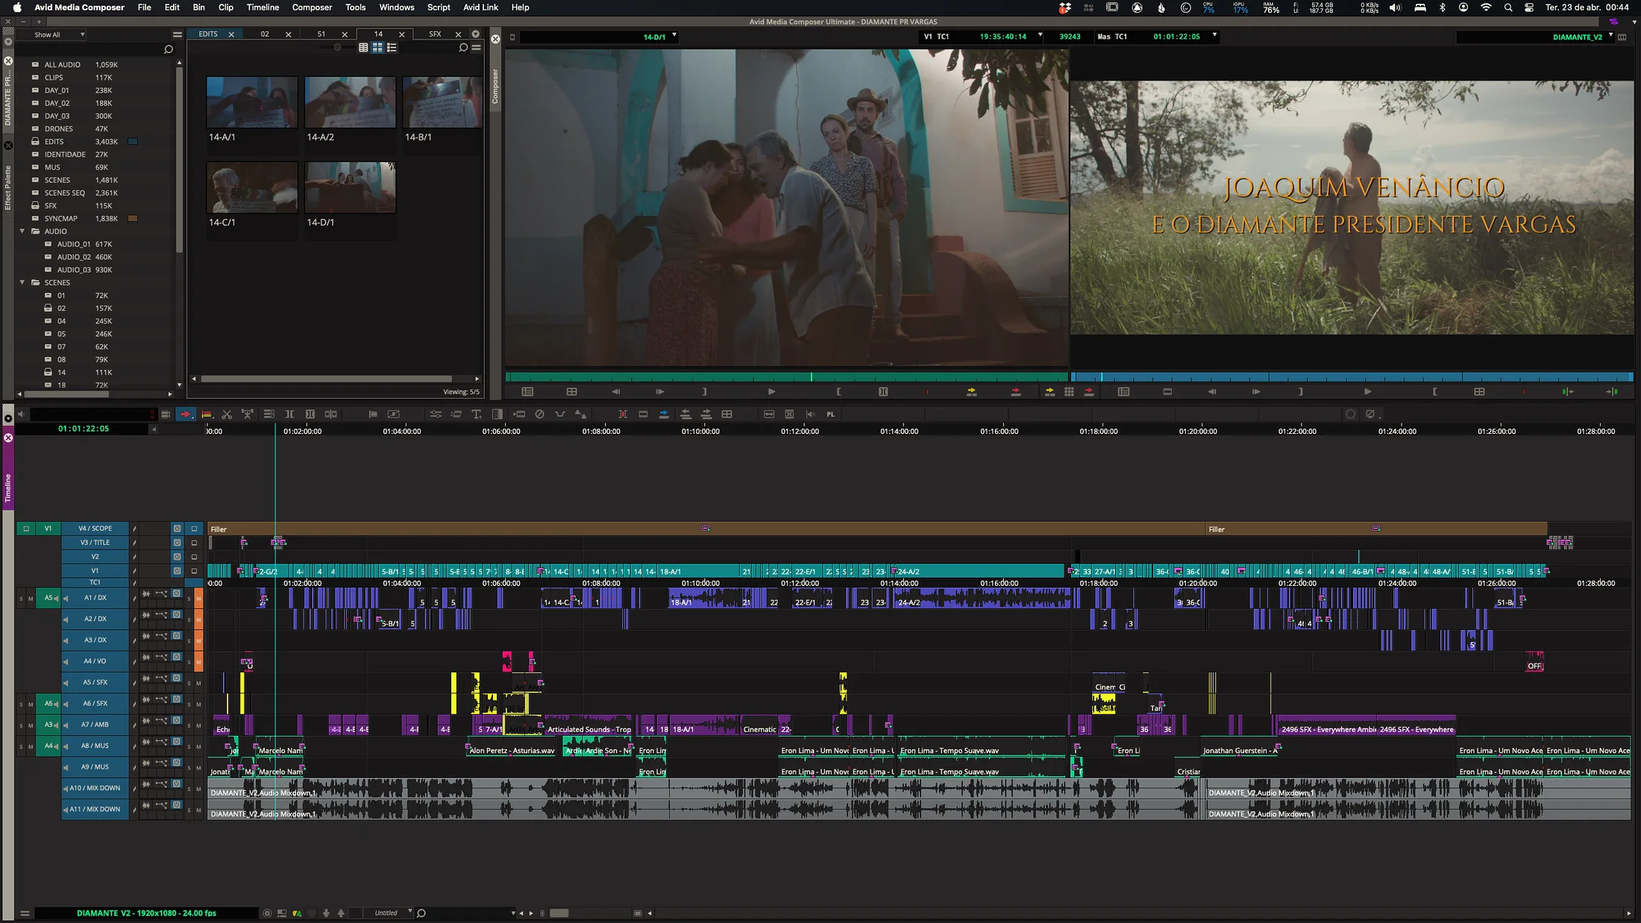Toggle solo on A5 / SFX track
The image size is (1641, 923).
coord(189,683)
